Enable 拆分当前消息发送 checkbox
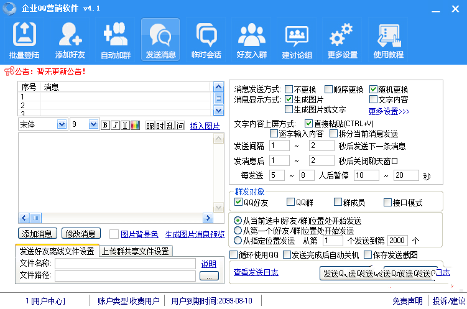 (x=333, y=134)
